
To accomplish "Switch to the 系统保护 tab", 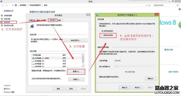I will (53, 20).
